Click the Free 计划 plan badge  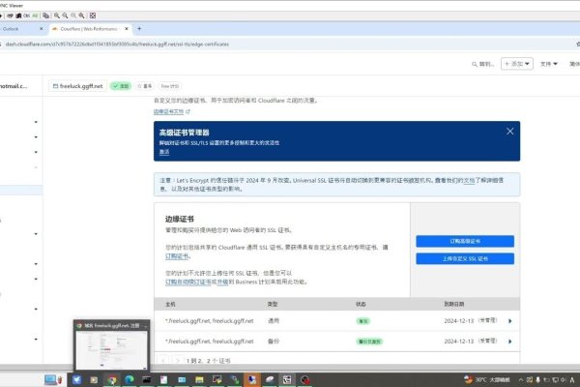click(x=170, y=86)
